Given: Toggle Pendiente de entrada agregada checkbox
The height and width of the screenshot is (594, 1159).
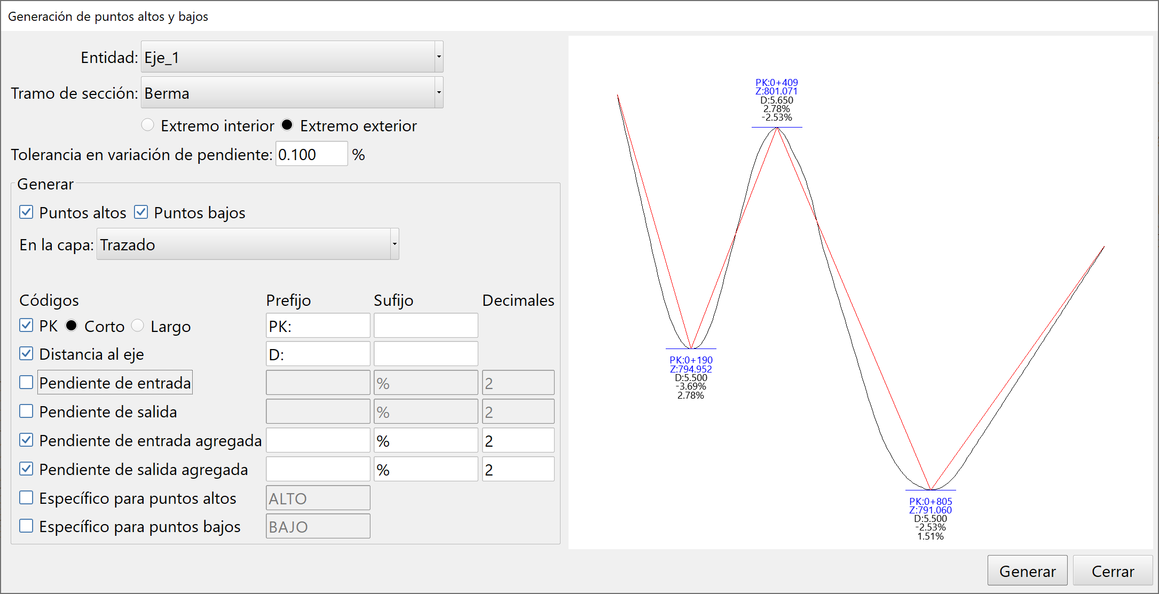Looking at the screenshot, I should [x=26, y=440].
